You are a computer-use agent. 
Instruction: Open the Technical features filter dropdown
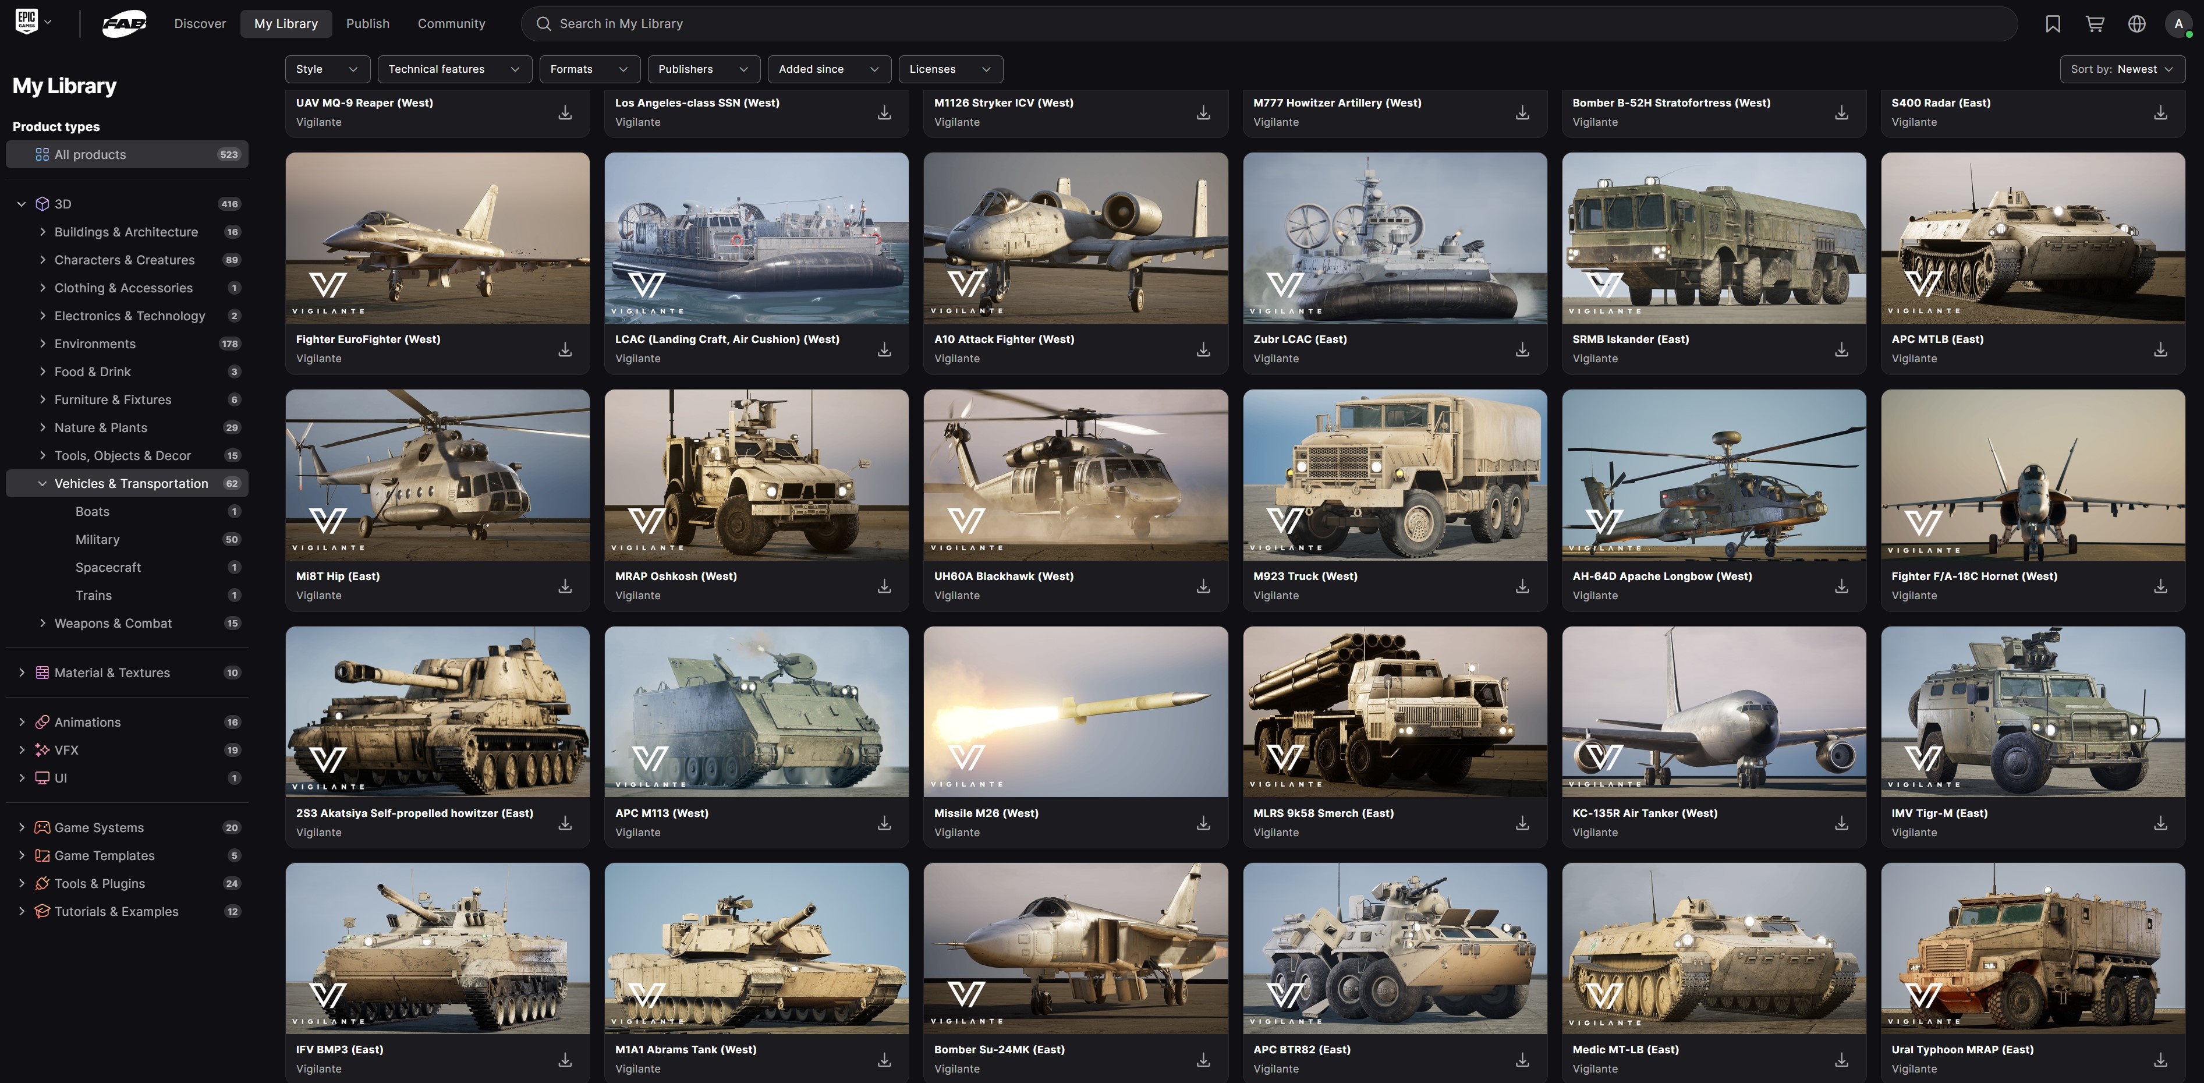pyautogui.click(x=454, y=69)
